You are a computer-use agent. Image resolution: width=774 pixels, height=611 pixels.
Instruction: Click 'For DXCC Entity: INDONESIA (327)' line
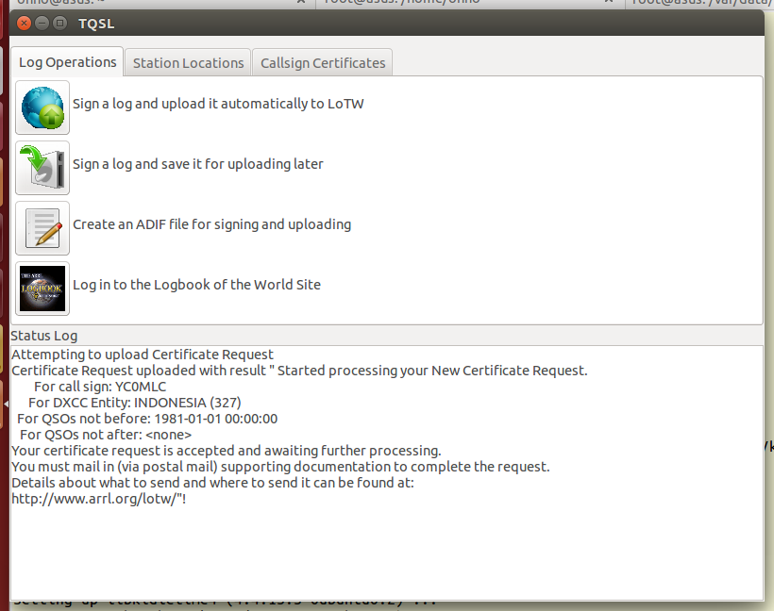click(x=135, y=403)
